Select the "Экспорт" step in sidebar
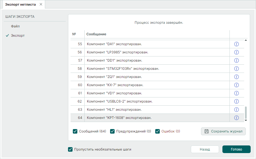 pyautogui.click(x=17, y=36)
